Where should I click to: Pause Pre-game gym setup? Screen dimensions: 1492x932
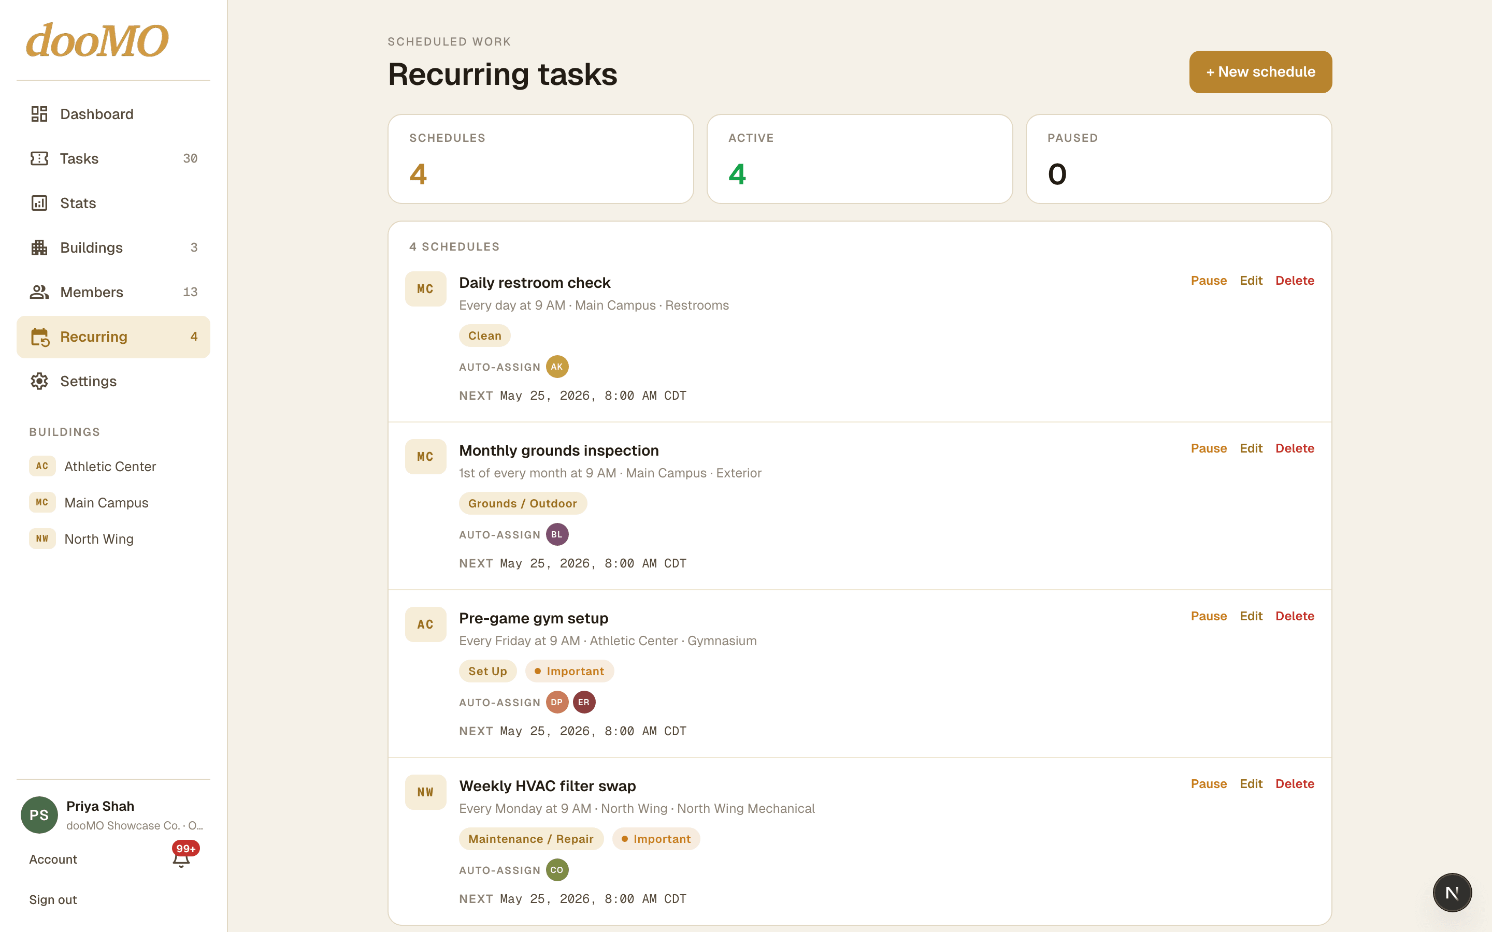click(x=1209, y=616)
